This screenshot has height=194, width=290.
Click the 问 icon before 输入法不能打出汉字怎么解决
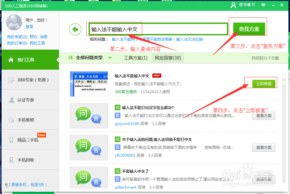[x=118, y=107]
